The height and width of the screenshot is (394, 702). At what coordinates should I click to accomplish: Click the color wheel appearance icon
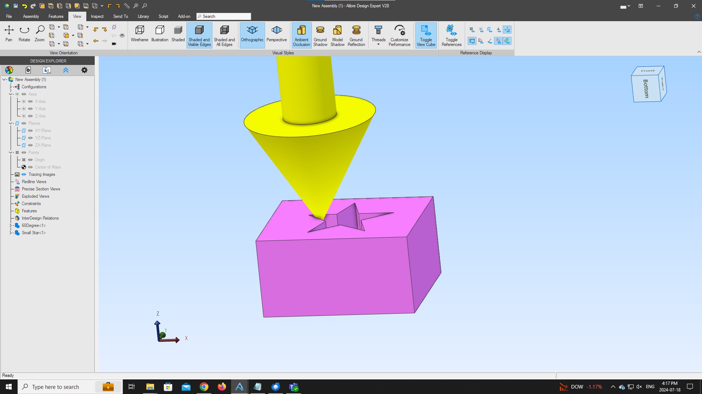[x=9, y=70]
